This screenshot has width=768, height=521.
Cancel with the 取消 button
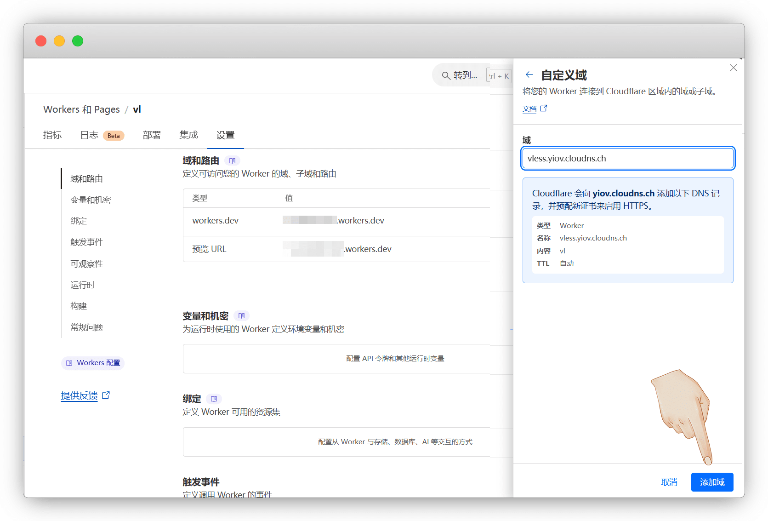click(x=669, y=482)
